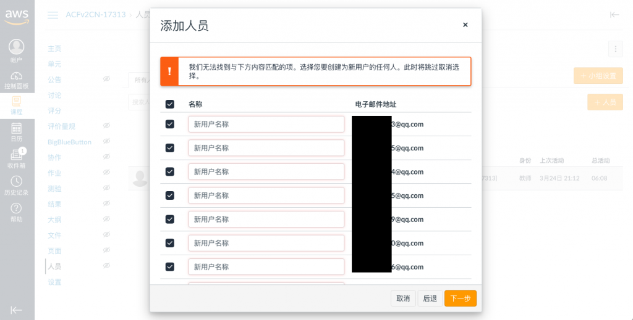The height and width of the screenshot is (320, 633).
Task: Uncheck the checkbox for the 9@qq.com row
Action: [170, 219]
